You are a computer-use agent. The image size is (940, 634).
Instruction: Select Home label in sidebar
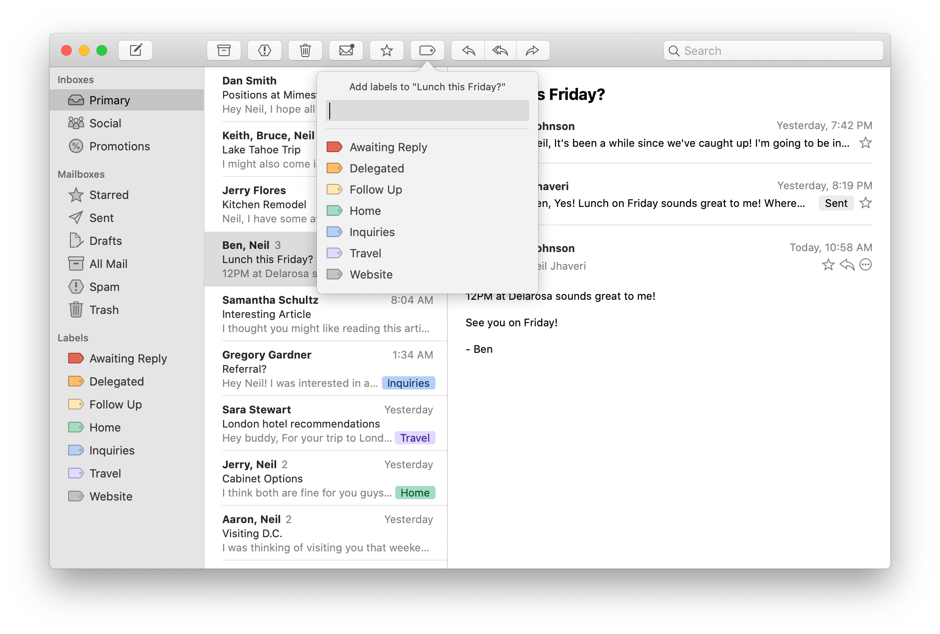click(127, 428)
